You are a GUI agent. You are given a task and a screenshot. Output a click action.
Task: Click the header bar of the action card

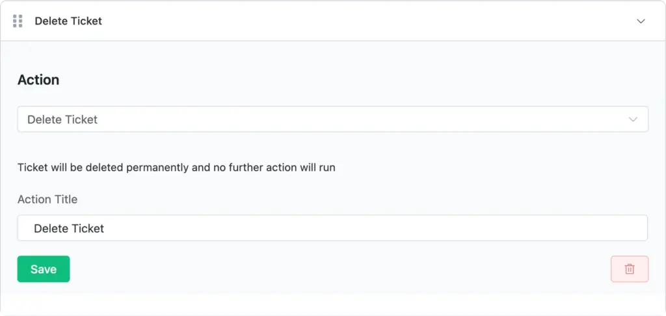332,21
